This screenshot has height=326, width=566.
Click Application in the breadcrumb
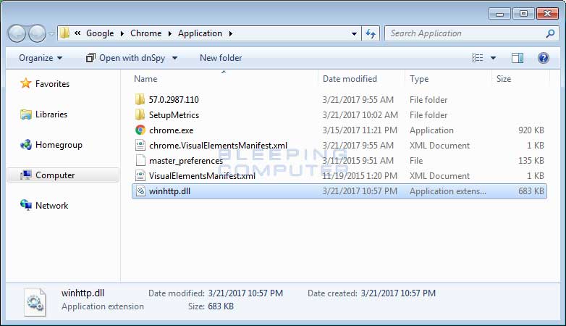click(200, 33)
